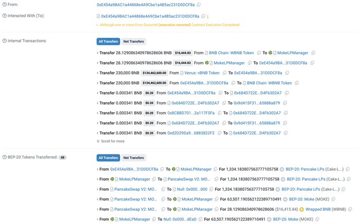Copy the 0xE454a9BA...31D0DCF8a sender address in first BEP-20 row
This screenshot has height=224, width=358.
162,169
